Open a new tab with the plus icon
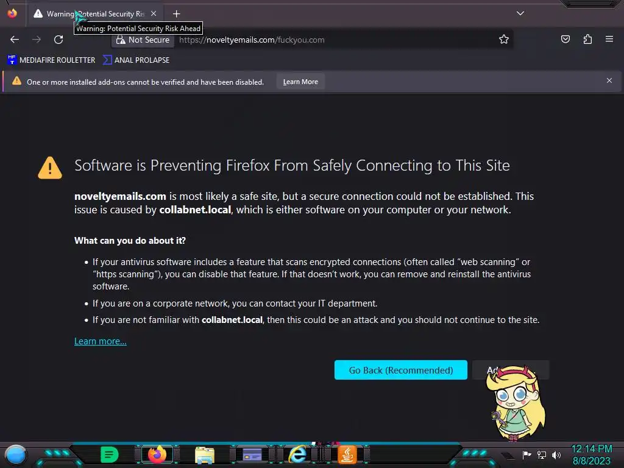This screenshot has height=468, width=624. [x=176, y=14]
